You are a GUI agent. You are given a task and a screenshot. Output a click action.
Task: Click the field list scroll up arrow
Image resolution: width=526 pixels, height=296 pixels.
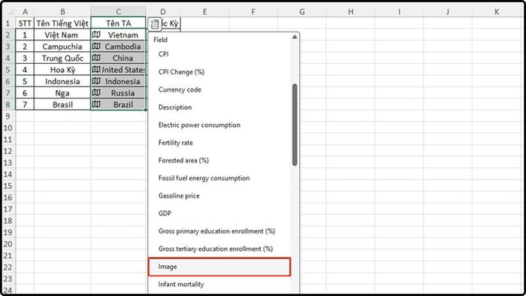click(295, 37)
